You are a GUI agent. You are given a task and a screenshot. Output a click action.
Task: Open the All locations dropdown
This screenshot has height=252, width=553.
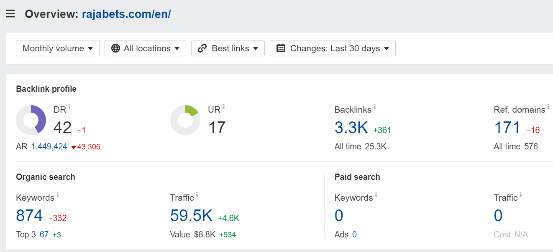point(145,48)
